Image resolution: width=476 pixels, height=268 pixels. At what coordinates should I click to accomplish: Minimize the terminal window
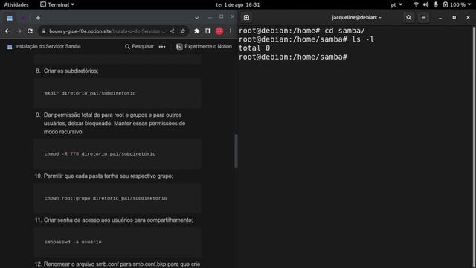pos(440,18)
